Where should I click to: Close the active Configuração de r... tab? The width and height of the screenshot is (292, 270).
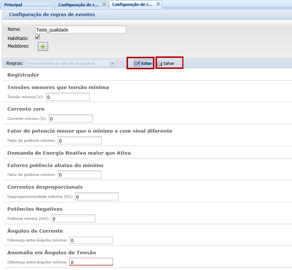tap(158, 4)
